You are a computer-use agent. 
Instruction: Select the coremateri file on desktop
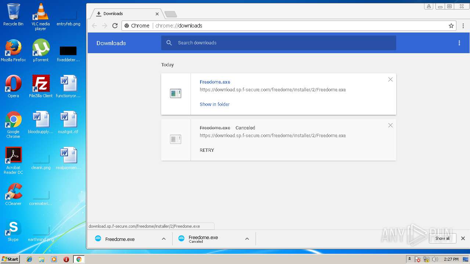[x=40, y=197]
